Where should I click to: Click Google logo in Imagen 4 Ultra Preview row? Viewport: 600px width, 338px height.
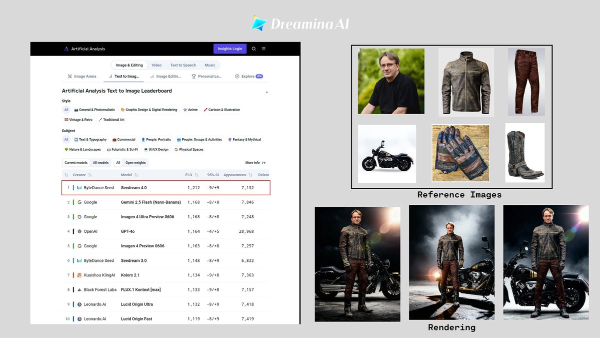coord(79,217)
